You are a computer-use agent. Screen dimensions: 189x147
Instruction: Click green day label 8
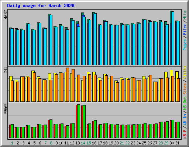pyautogui.click(x=51, y=143)
